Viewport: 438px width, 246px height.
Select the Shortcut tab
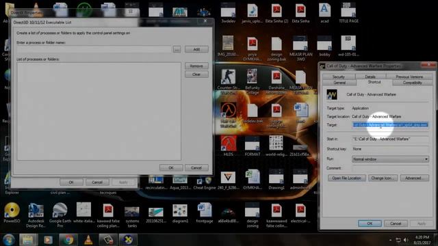click(374, 82)
